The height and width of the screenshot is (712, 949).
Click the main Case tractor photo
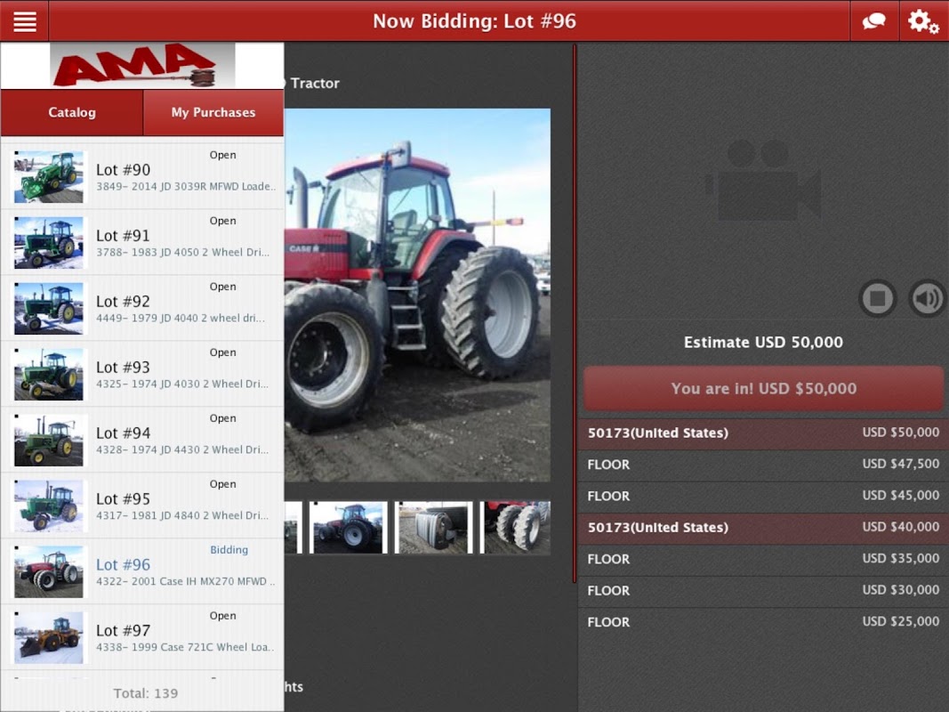418,295
